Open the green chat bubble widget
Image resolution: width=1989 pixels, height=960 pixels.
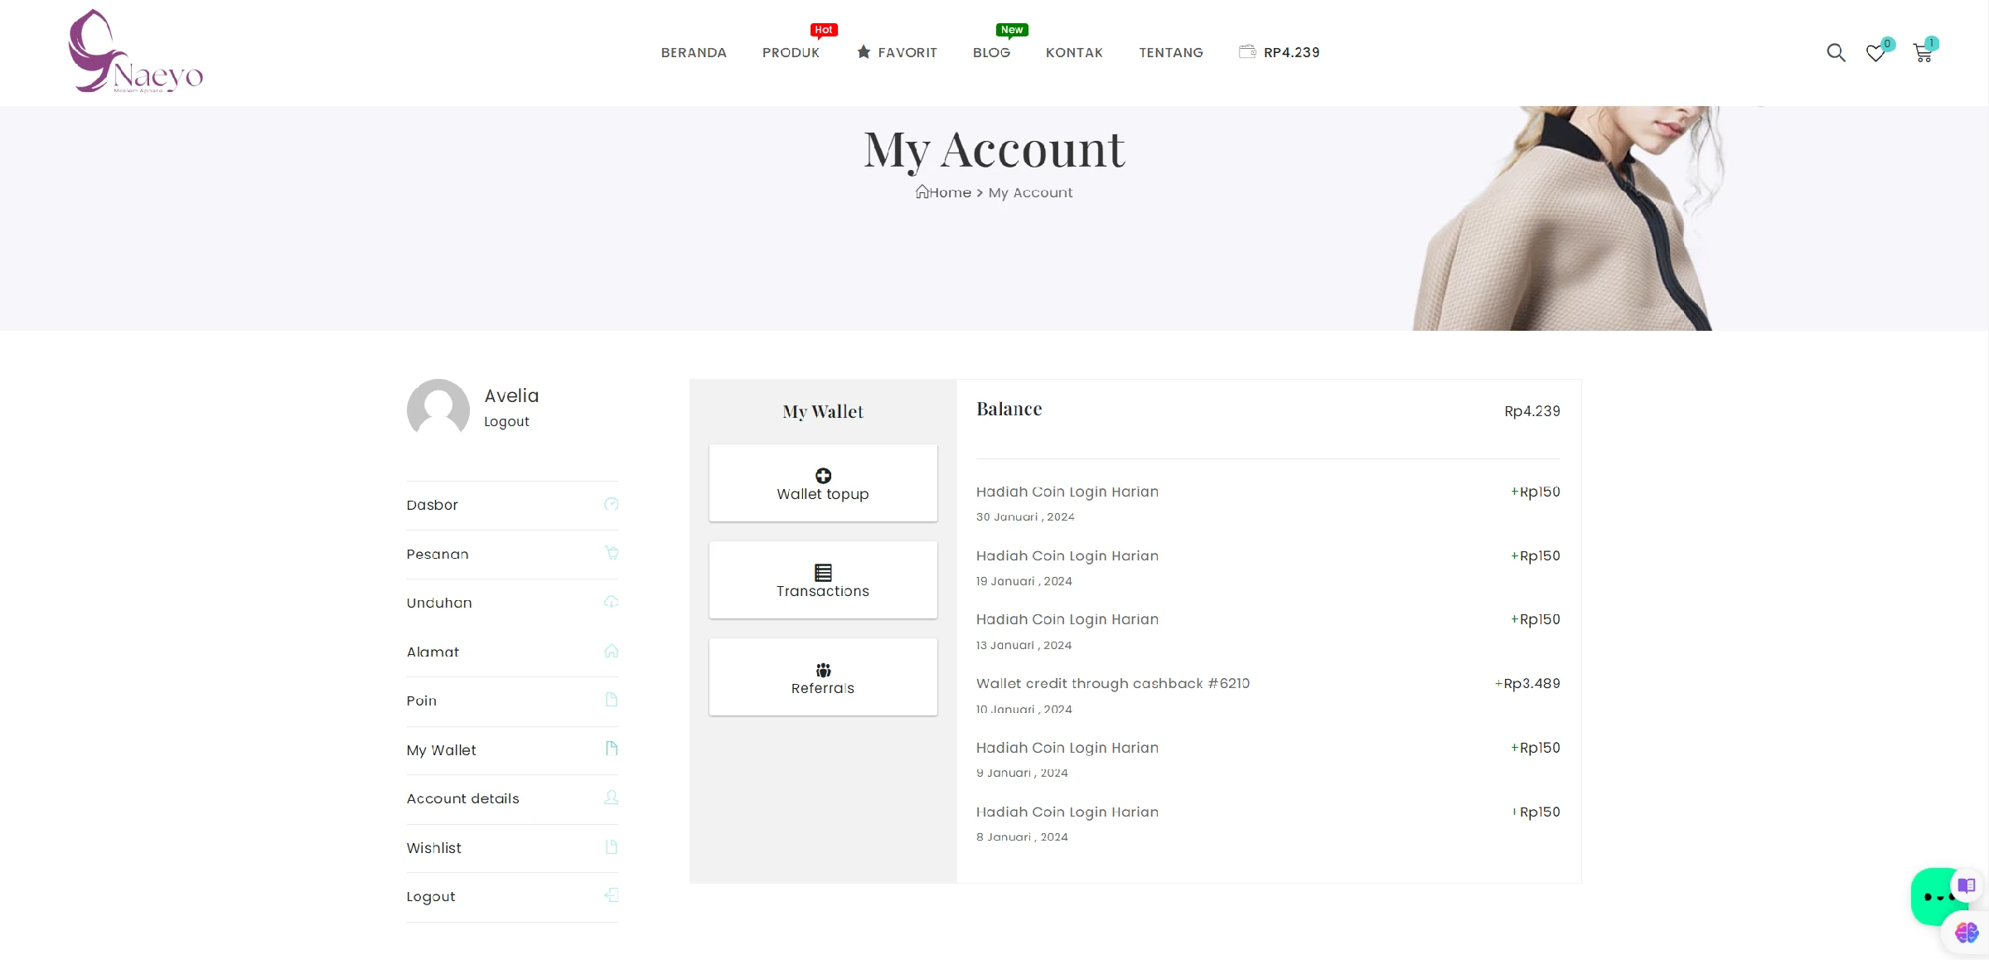tap(1933, 897)
